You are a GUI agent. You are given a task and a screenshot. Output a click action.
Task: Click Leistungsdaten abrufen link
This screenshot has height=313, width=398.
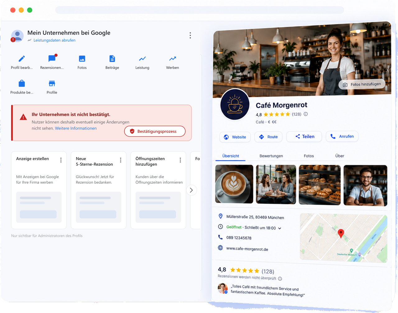(54, 40)
